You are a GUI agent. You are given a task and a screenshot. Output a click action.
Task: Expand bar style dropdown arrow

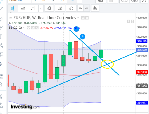pos(41,8)
